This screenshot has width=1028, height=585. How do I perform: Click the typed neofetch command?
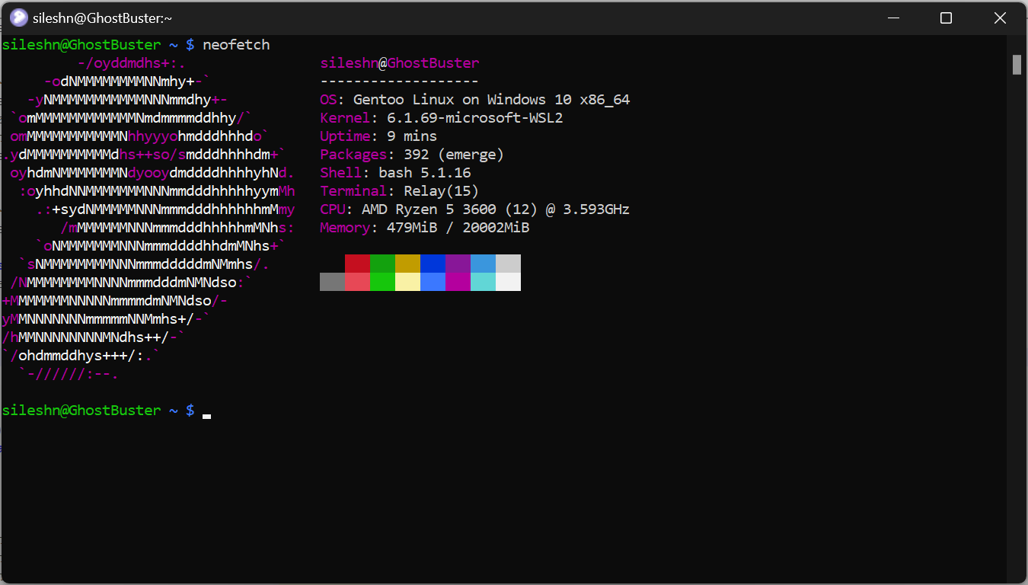(x=236, y=45)
